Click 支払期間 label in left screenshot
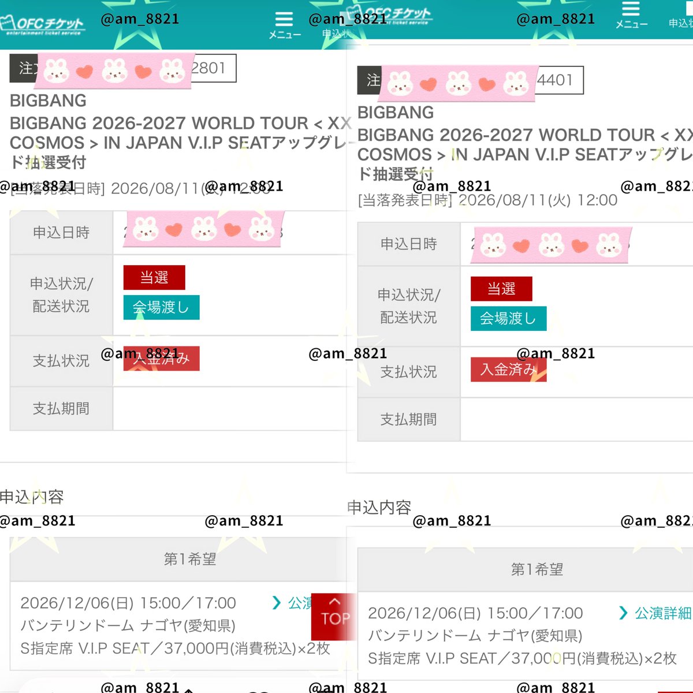The image size is (693, 693). point(61,409)
